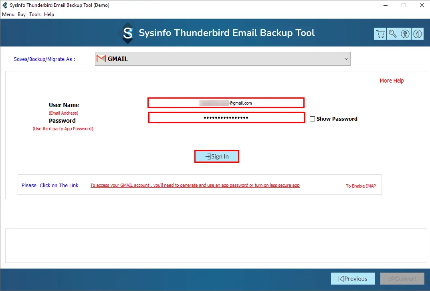This screenshot has height=291, width=430.
Task: Open the More Help link
Action: [392, 81]
